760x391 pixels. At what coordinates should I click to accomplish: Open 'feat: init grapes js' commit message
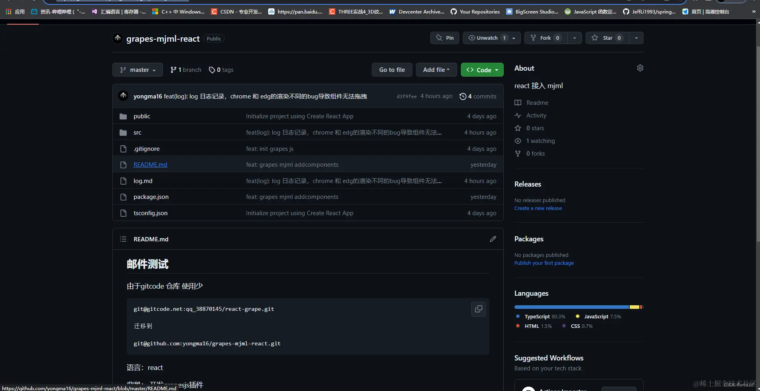point(270,149)
